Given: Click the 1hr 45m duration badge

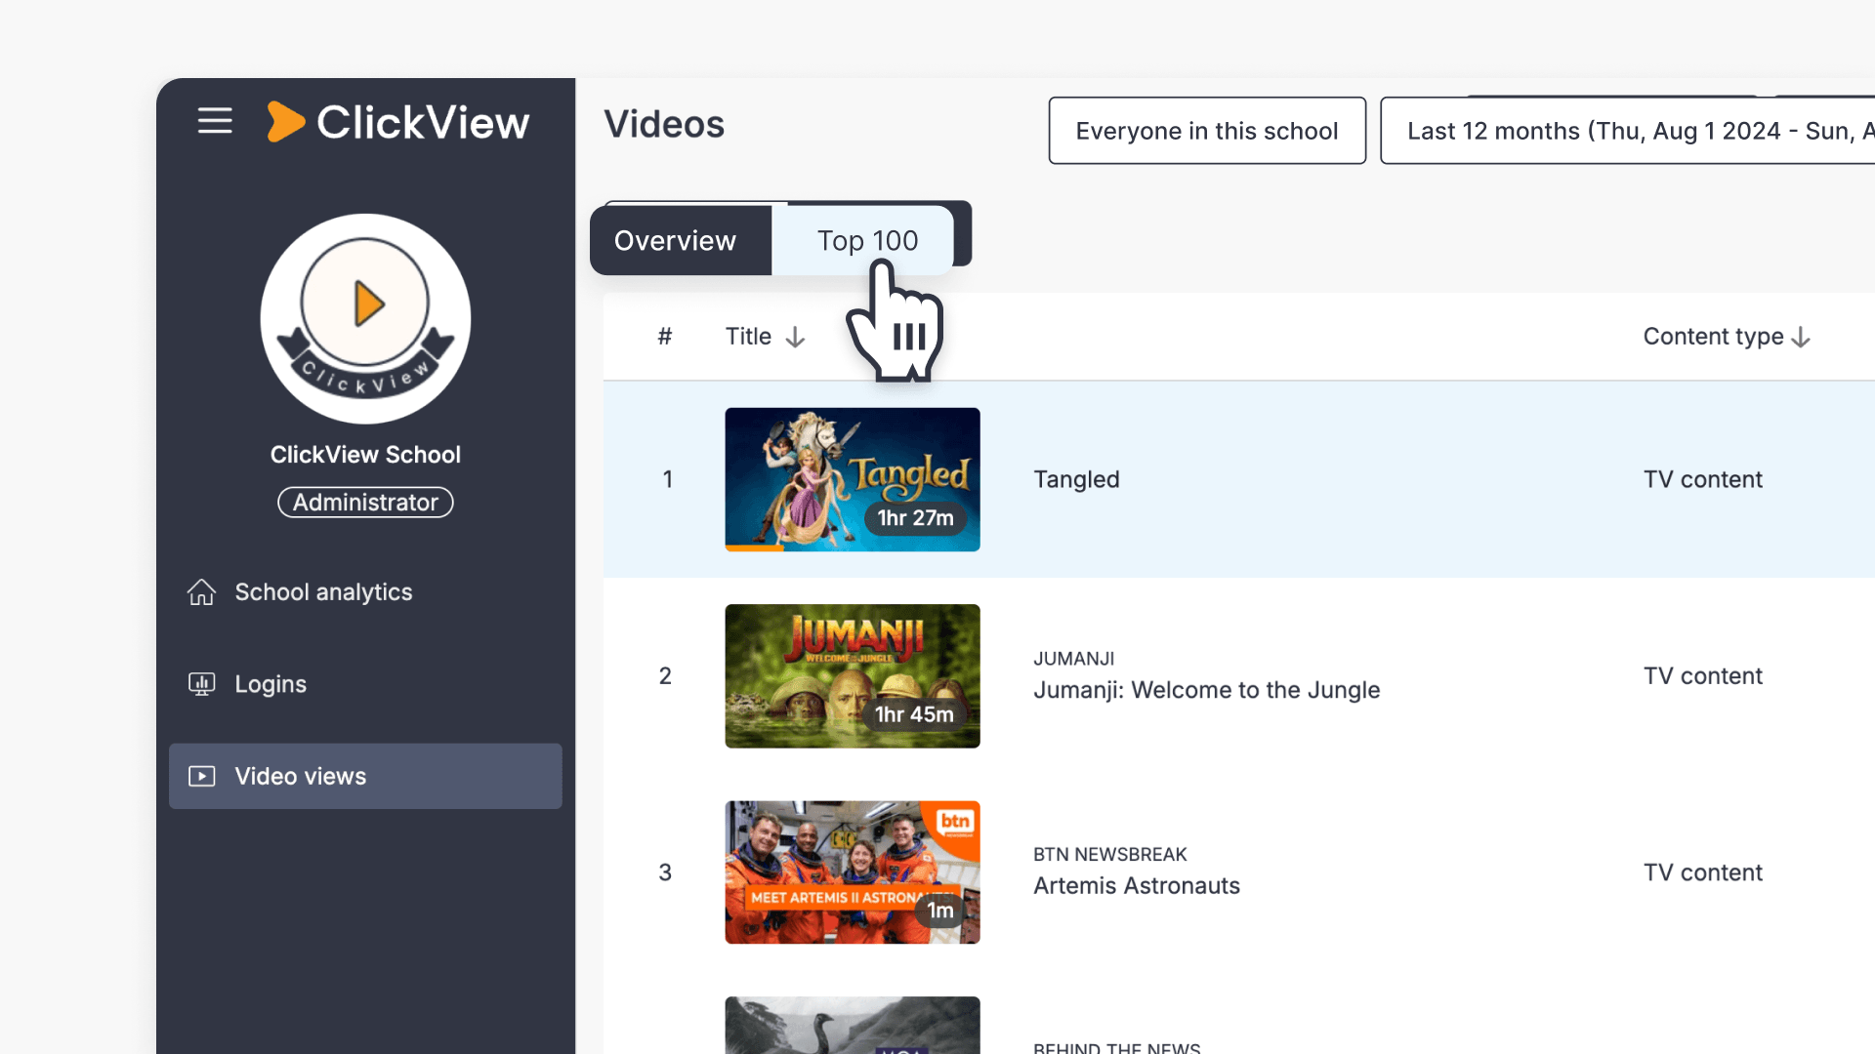Looking at the screenshot, I should 914,714.
